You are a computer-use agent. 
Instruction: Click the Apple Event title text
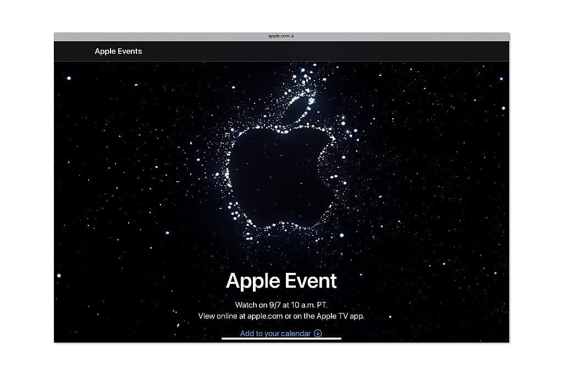pos(281,281)
